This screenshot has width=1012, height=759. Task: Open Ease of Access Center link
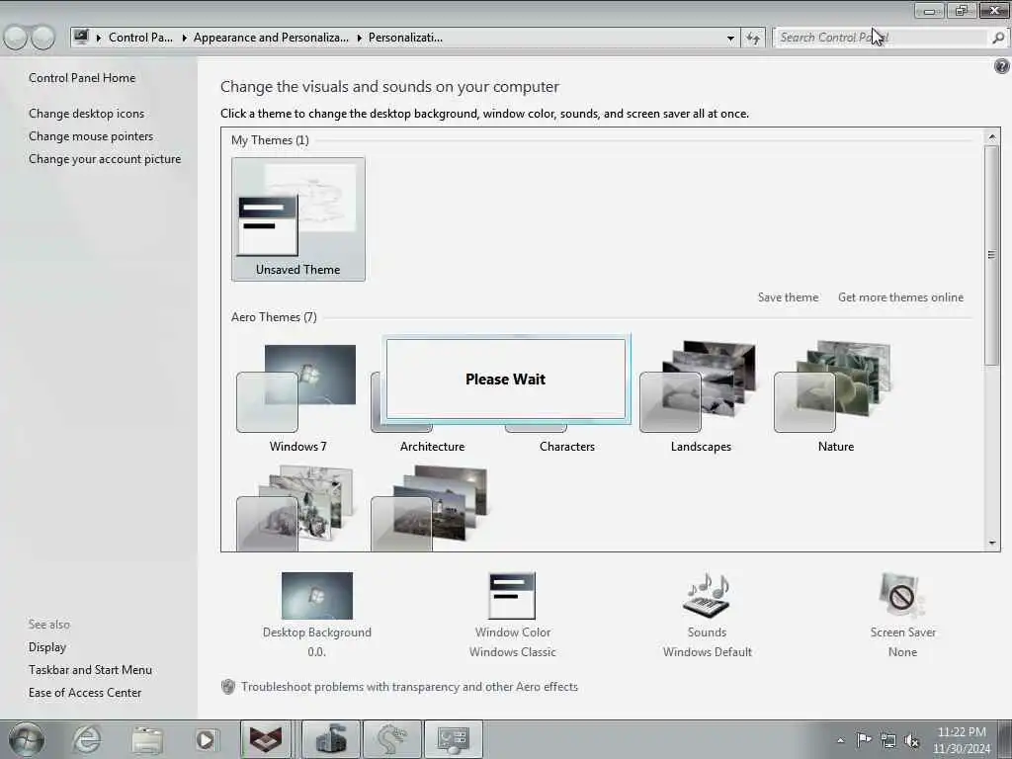85,693
